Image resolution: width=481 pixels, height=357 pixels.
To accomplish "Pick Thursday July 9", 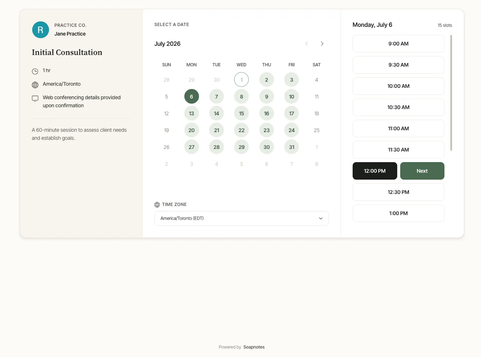I will [x=266, y=96].
